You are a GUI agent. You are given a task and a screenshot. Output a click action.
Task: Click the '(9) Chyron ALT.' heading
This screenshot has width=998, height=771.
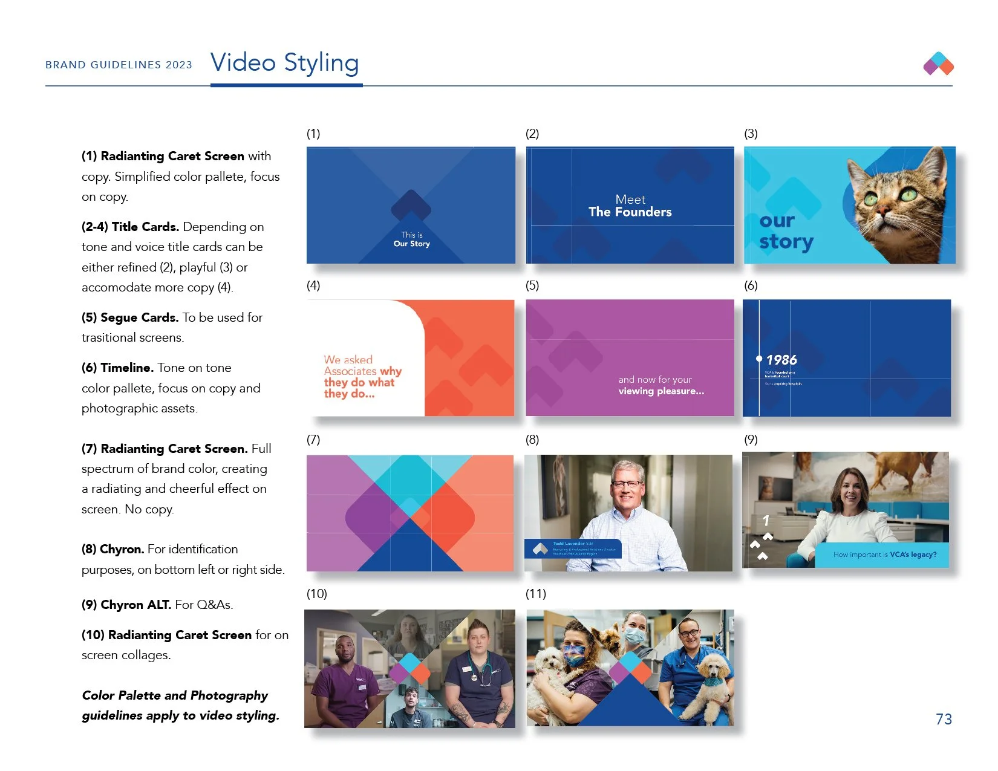tap(126, 605)
